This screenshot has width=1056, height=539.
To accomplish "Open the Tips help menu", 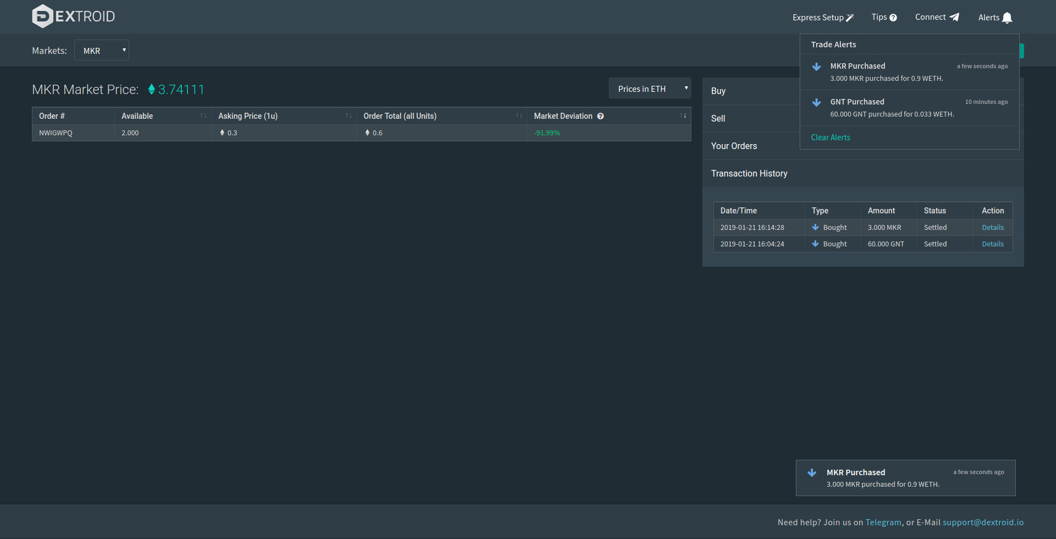I will pyautogui.click(x=884, y=17).
